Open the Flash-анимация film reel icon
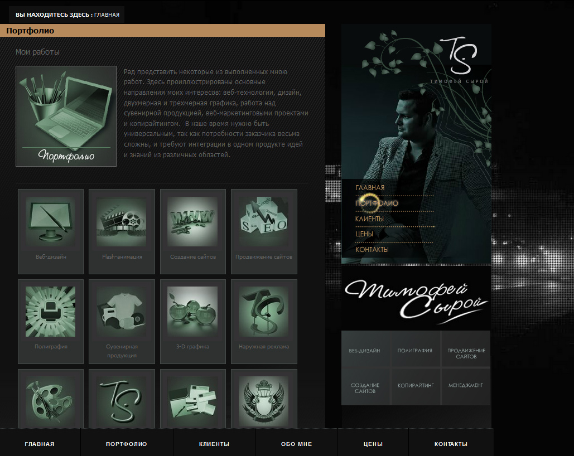The height and width of the screenshot is (456, 574). click(x=122, y=221)
